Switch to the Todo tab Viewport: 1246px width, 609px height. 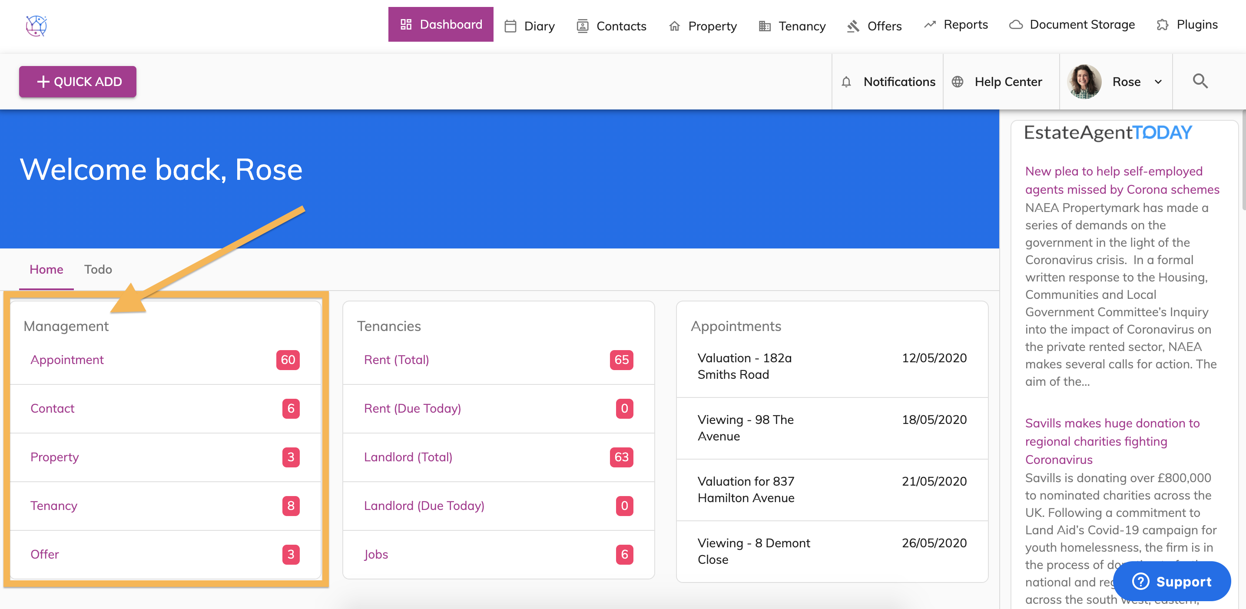point(98,269)
